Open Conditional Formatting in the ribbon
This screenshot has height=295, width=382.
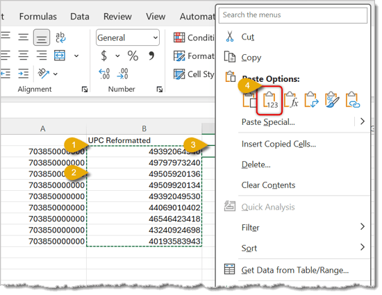pyautogui.click(x=194, y=37)
